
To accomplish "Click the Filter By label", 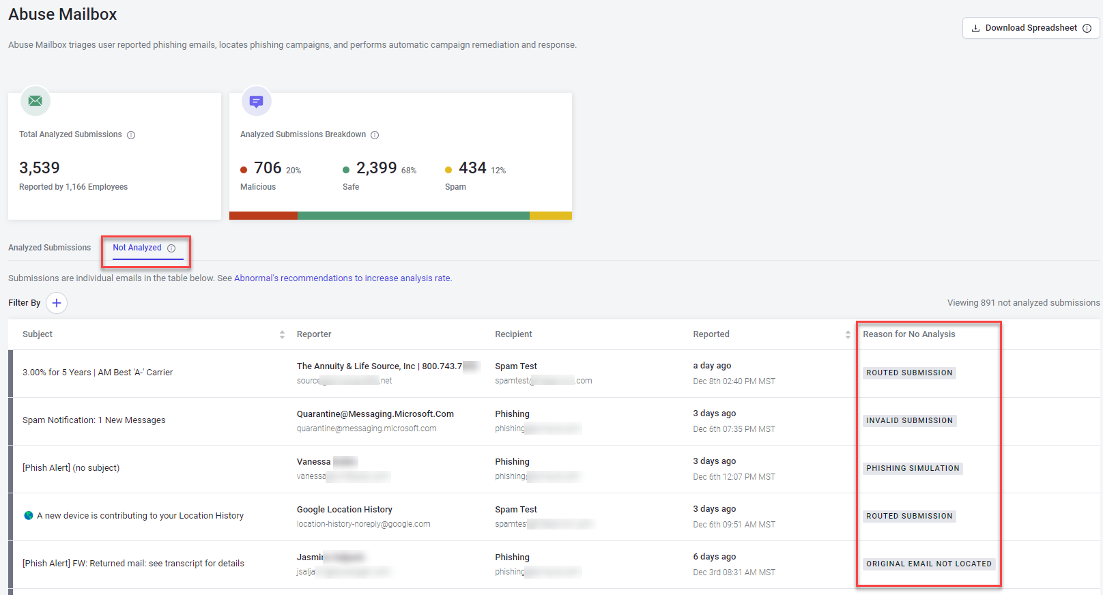I will (25, 303).
